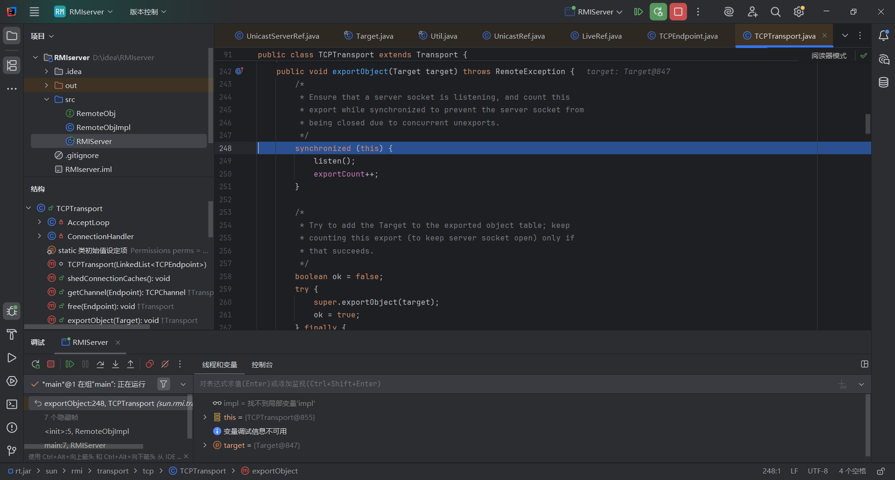Click the Step Over debug icon
The width and height of the screenshot is (895, 480).
100,364
